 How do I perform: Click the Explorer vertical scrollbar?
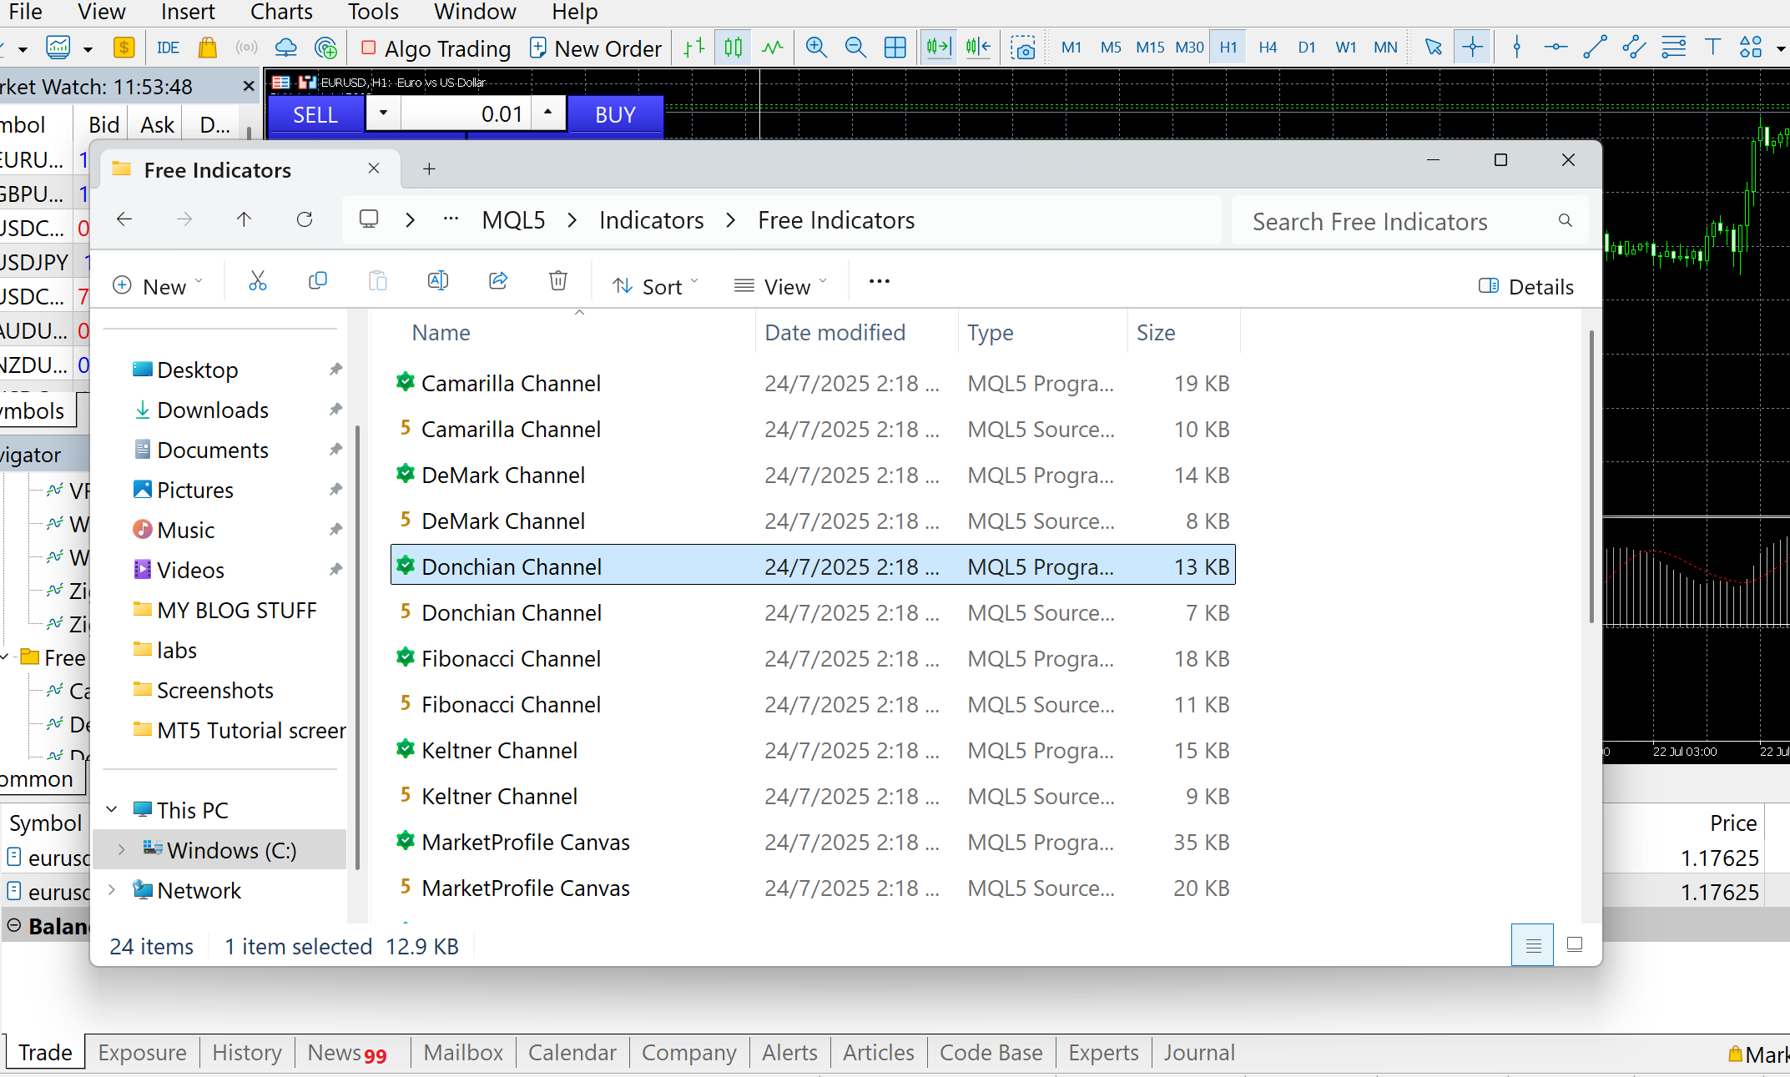click(x=1591, y=476)
